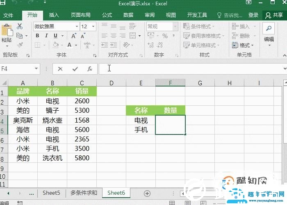Apply fill color with paint bucket icon
Viewport: 287px width, 205px height.
56,45
